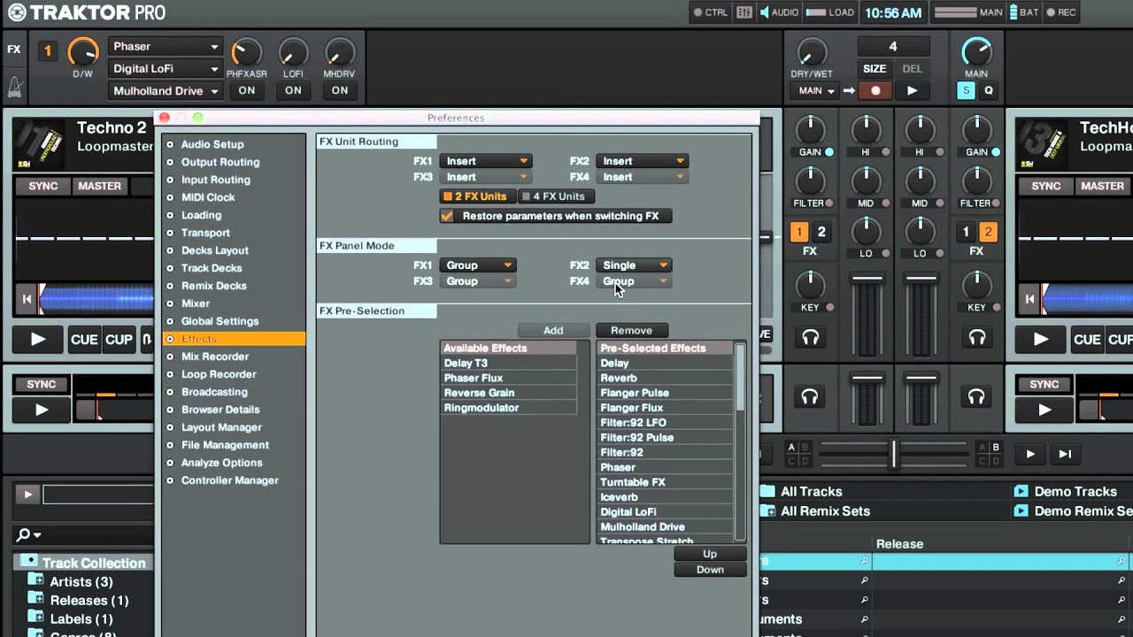Viewport: 1133px width, 637px height.
Task: Click left deck SYNC button
Action: click(42, 186)
